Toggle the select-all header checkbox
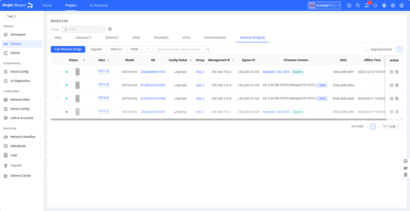 [57, 60]
